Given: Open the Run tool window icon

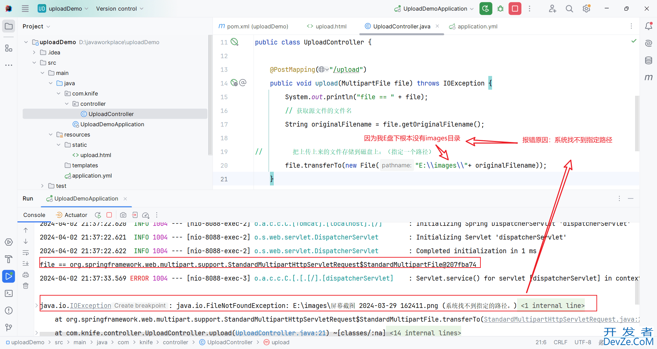Looking at the screenshot, I should click(x=9, y=276).
